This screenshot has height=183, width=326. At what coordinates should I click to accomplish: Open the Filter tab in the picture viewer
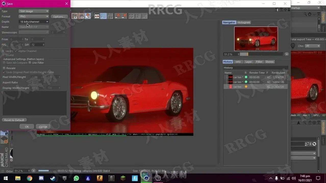point(259,62)
